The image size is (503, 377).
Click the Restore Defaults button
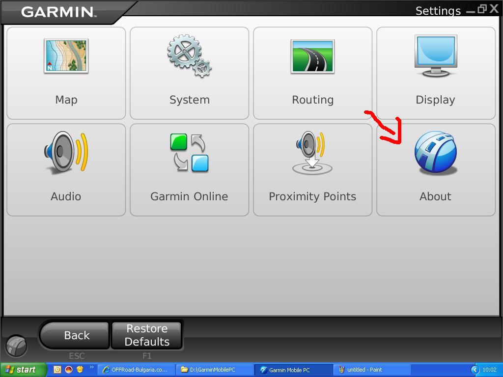click(146, 335)
